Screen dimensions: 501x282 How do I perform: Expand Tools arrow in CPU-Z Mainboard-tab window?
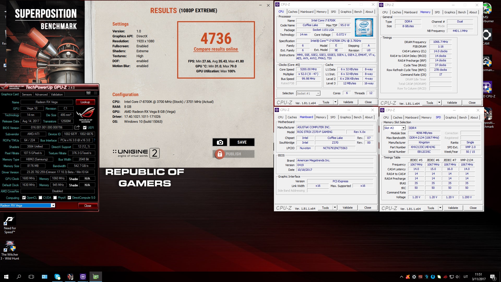335,208
